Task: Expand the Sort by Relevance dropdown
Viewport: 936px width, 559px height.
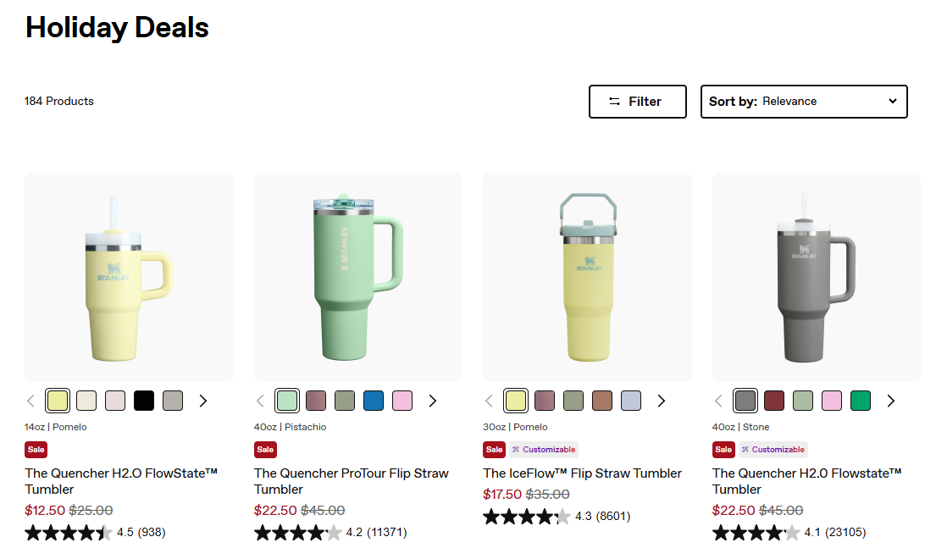Action: pyautogui.click(x=803, y=102)
